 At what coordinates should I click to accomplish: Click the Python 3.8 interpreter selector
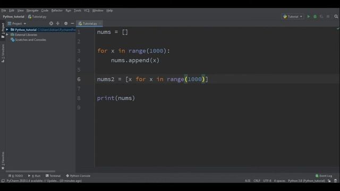click(x=307, y=181)
